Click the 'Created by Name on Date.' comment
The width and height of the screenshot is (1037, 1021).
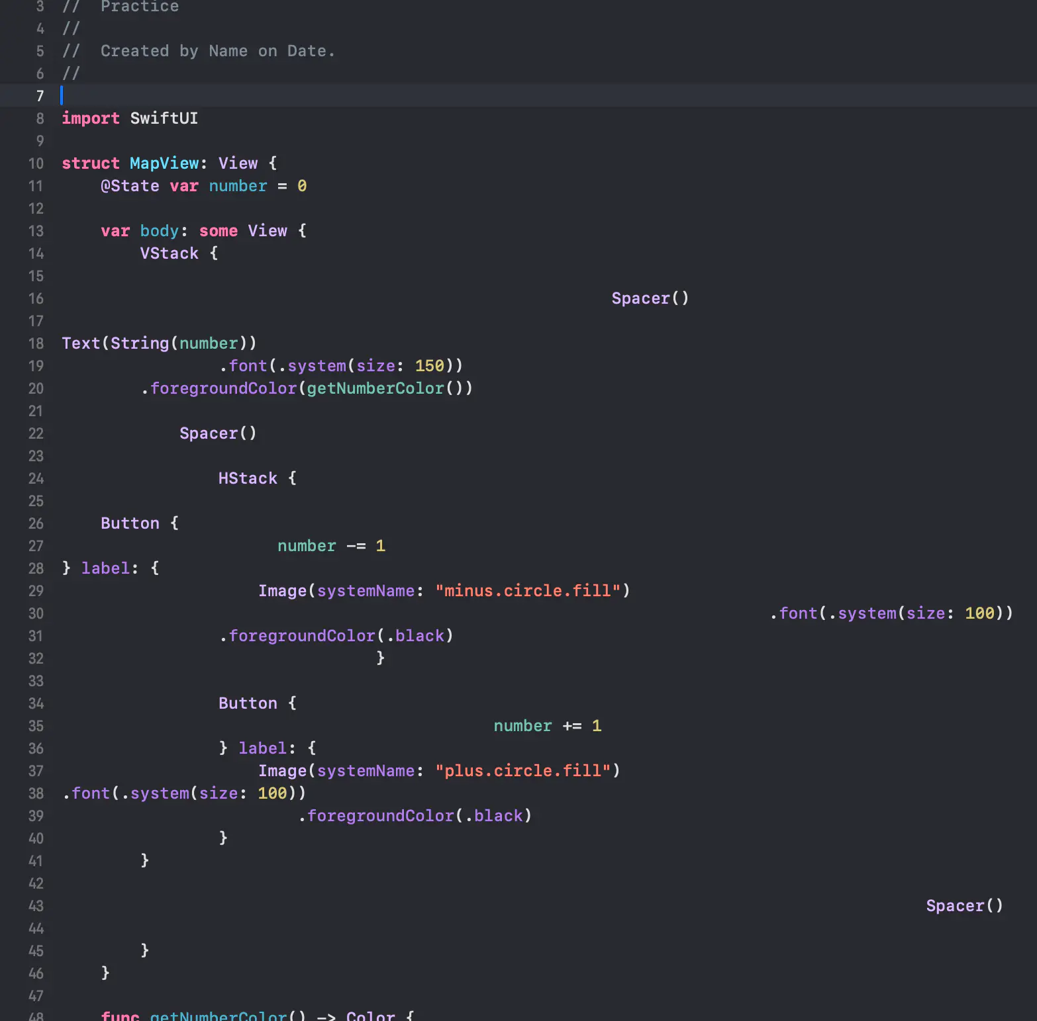point(218,51)
